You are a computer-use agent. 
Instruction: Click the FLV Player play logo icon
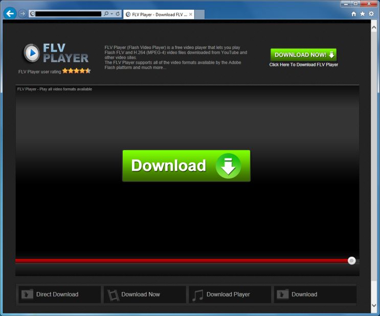pos(32,53)
